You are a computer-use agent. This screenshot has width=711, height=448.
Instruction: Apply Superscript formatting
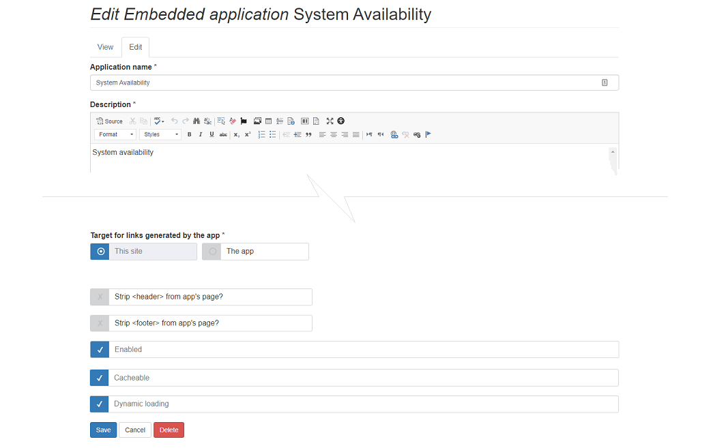point(248,134)
